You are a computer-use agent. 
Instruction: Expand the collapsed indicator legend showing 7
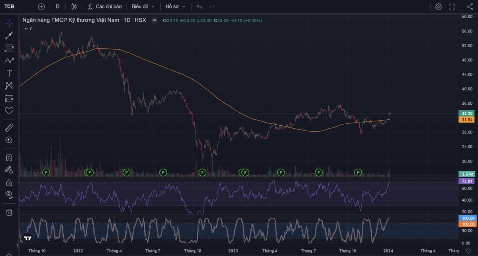click(x=28, y=29)
